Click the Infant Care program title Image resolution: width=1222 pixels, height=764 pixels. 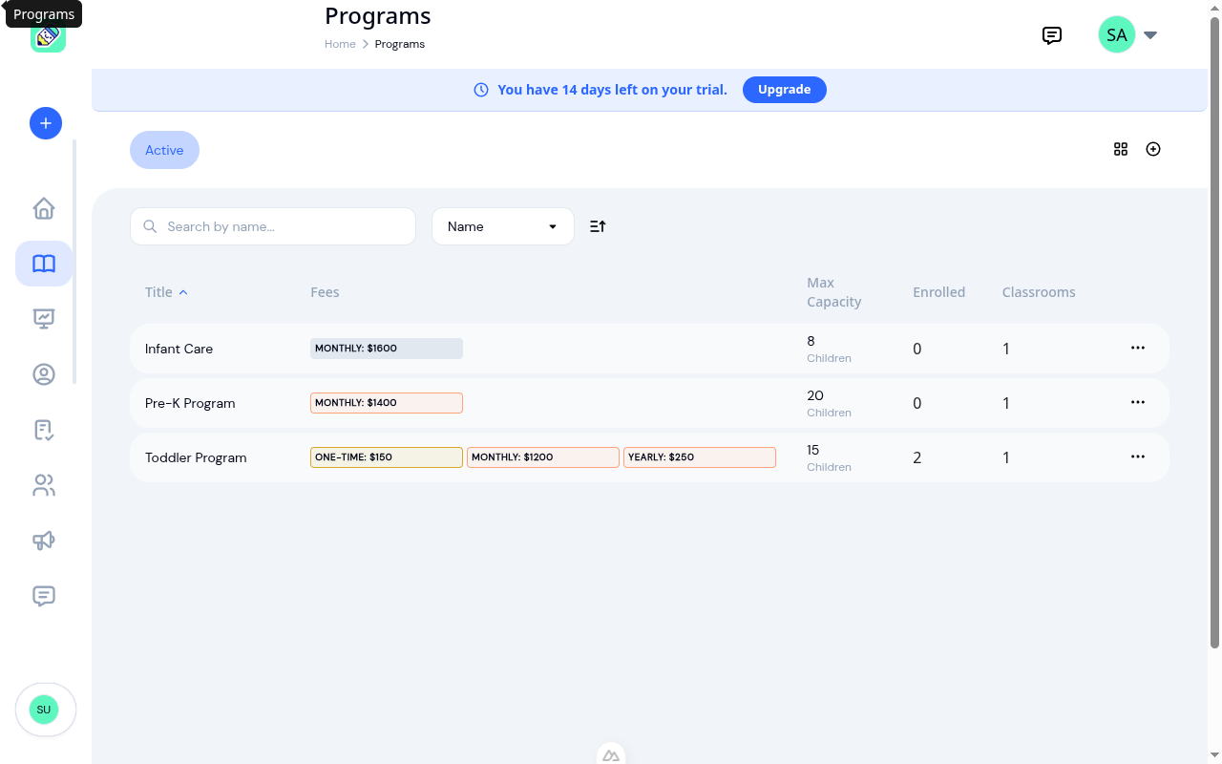pyautogui.click(x=179, y=349)
